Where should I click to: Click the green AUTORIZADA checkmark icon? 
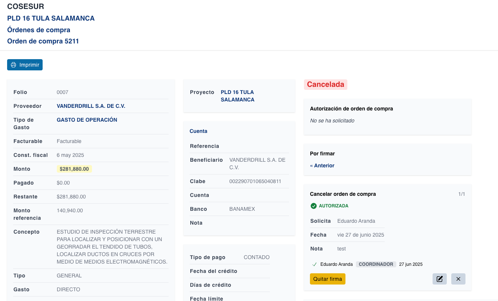pos(314,206)
